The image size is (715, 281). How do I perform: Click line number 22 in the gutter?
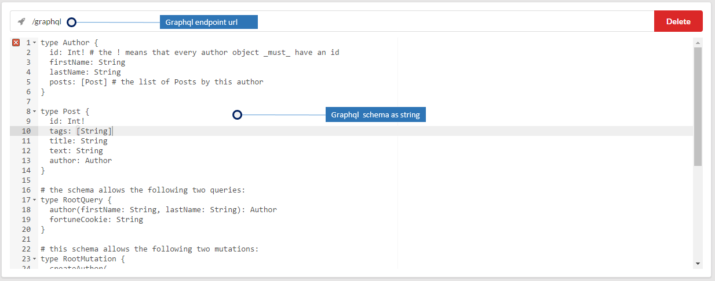[26, 249]
